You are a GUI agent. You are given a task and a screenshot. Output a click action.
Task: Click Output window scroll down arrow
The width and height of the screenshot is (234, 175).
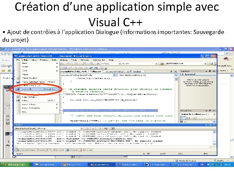click(214, 144)
